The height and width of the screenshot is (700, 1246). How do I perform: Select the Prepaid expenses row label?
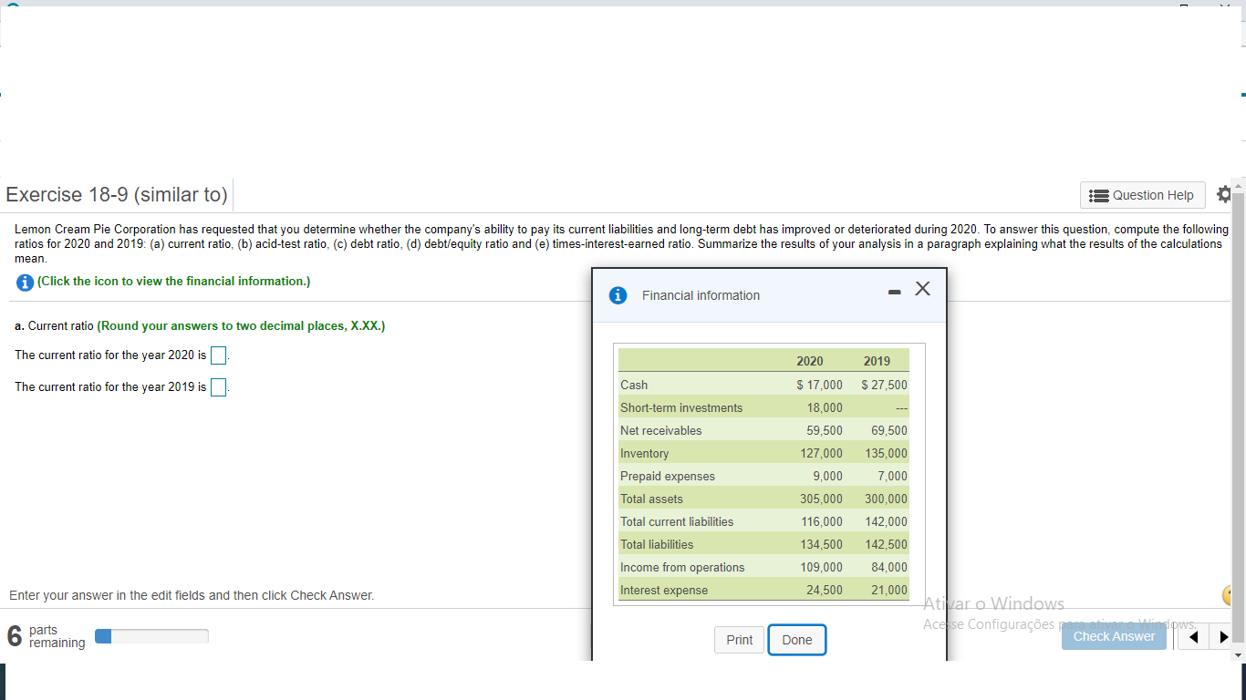[668, 476]
